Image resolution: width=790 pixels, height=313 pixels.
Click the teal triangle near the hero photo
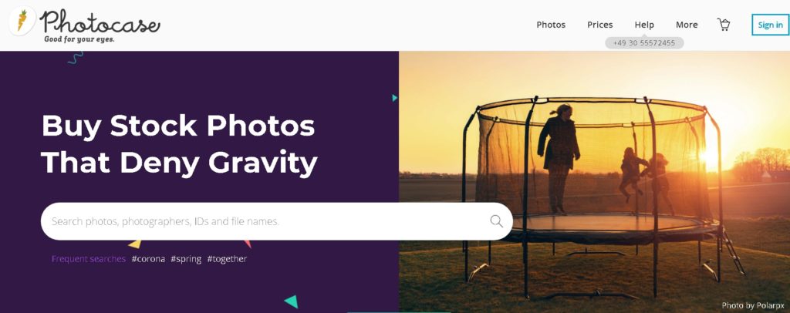click(x=394, y=98)
